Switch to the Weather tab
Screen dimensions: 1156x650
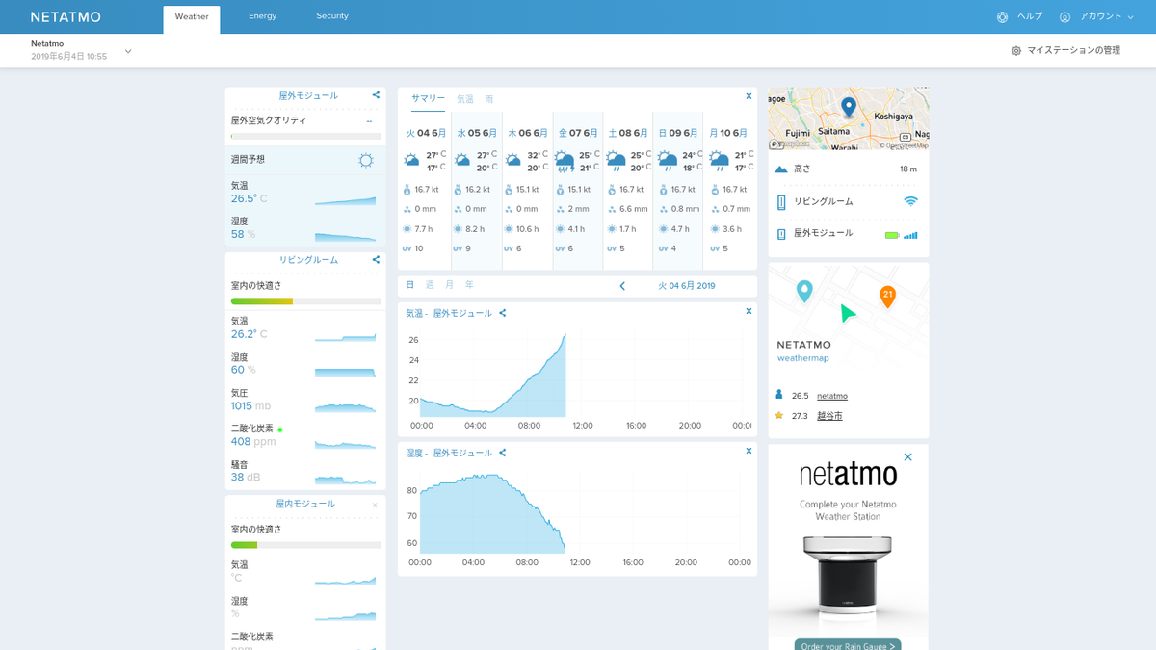192,19
